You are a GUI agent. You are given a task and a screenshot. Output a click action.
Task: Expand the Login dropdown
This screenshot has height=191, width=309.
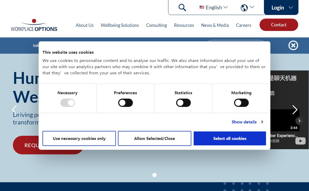click(281, 8)
